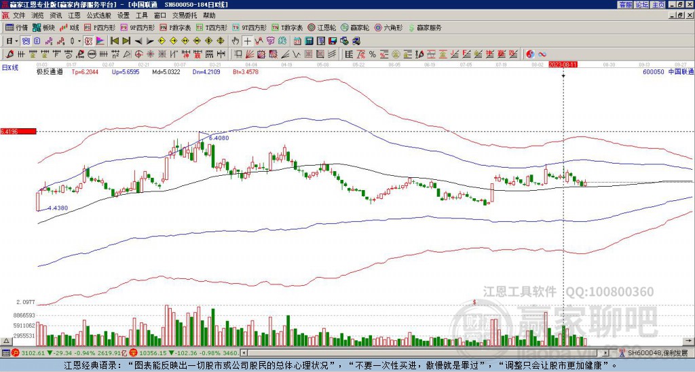Switch to K线 candlestick view
Viewport: 695px width, 372px height.
point(70,27)
